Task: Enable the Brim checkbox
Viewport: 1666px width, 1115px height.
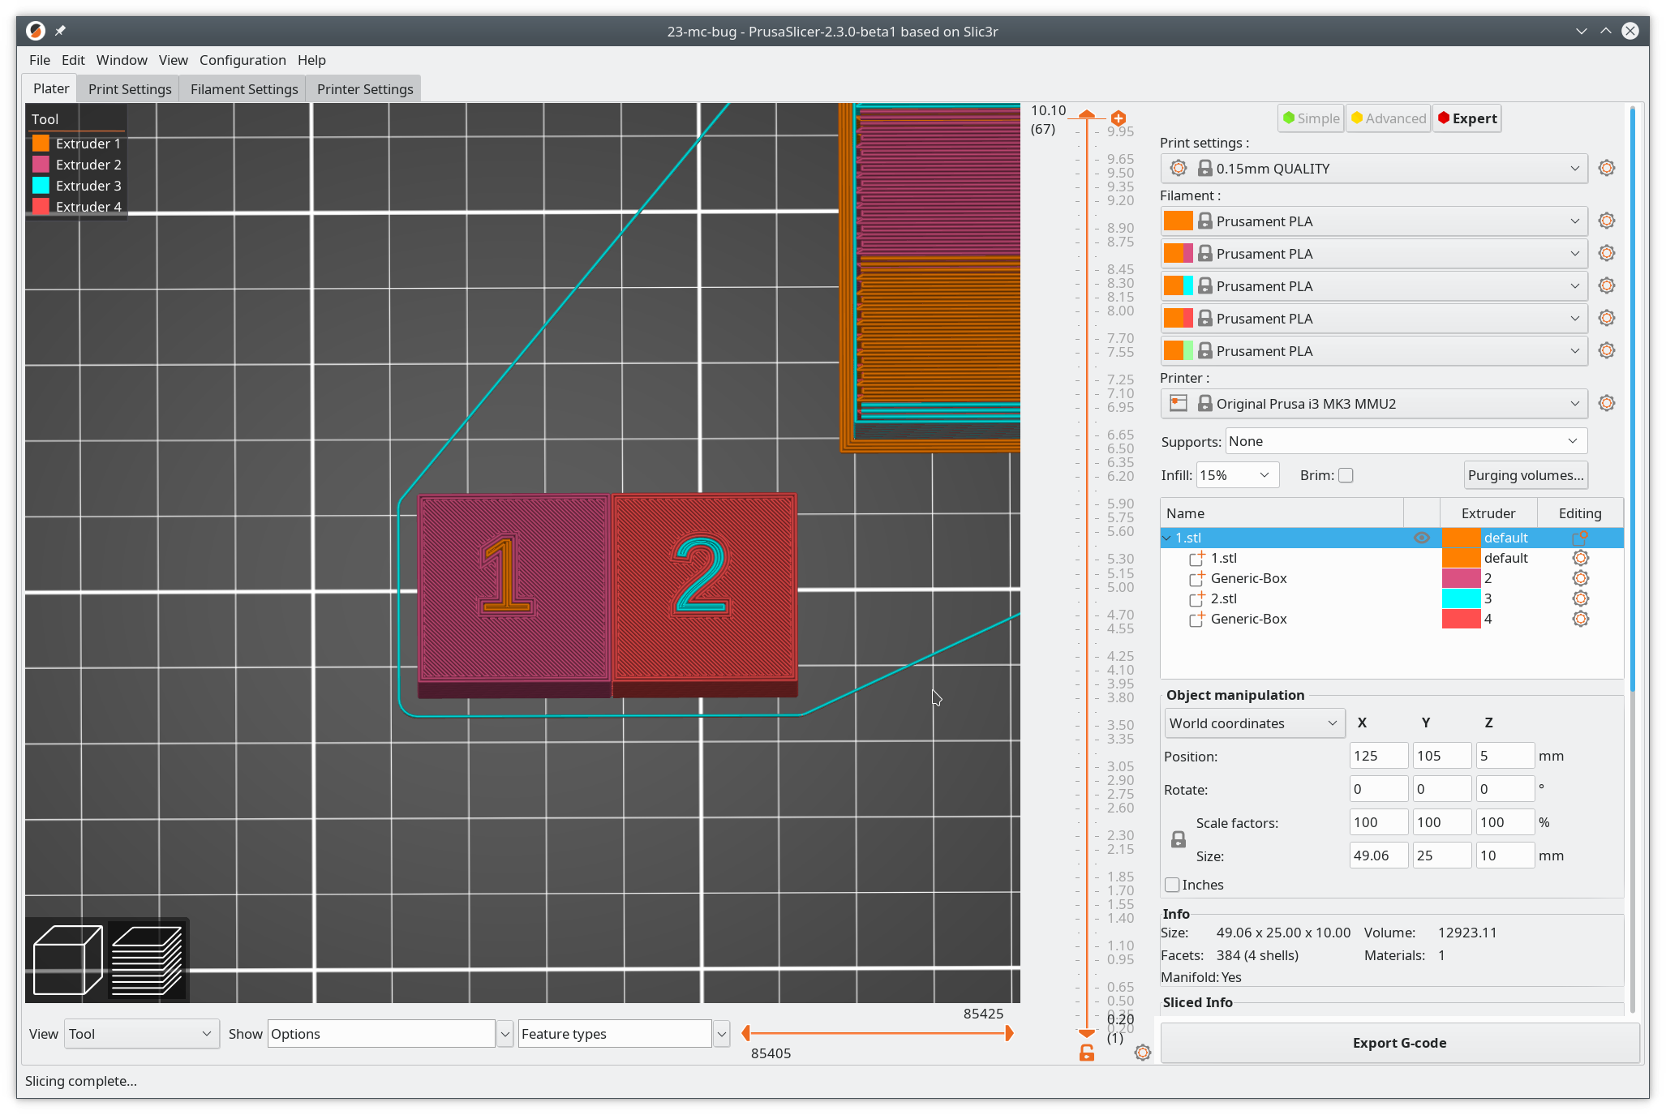Action: [1346, 475]
